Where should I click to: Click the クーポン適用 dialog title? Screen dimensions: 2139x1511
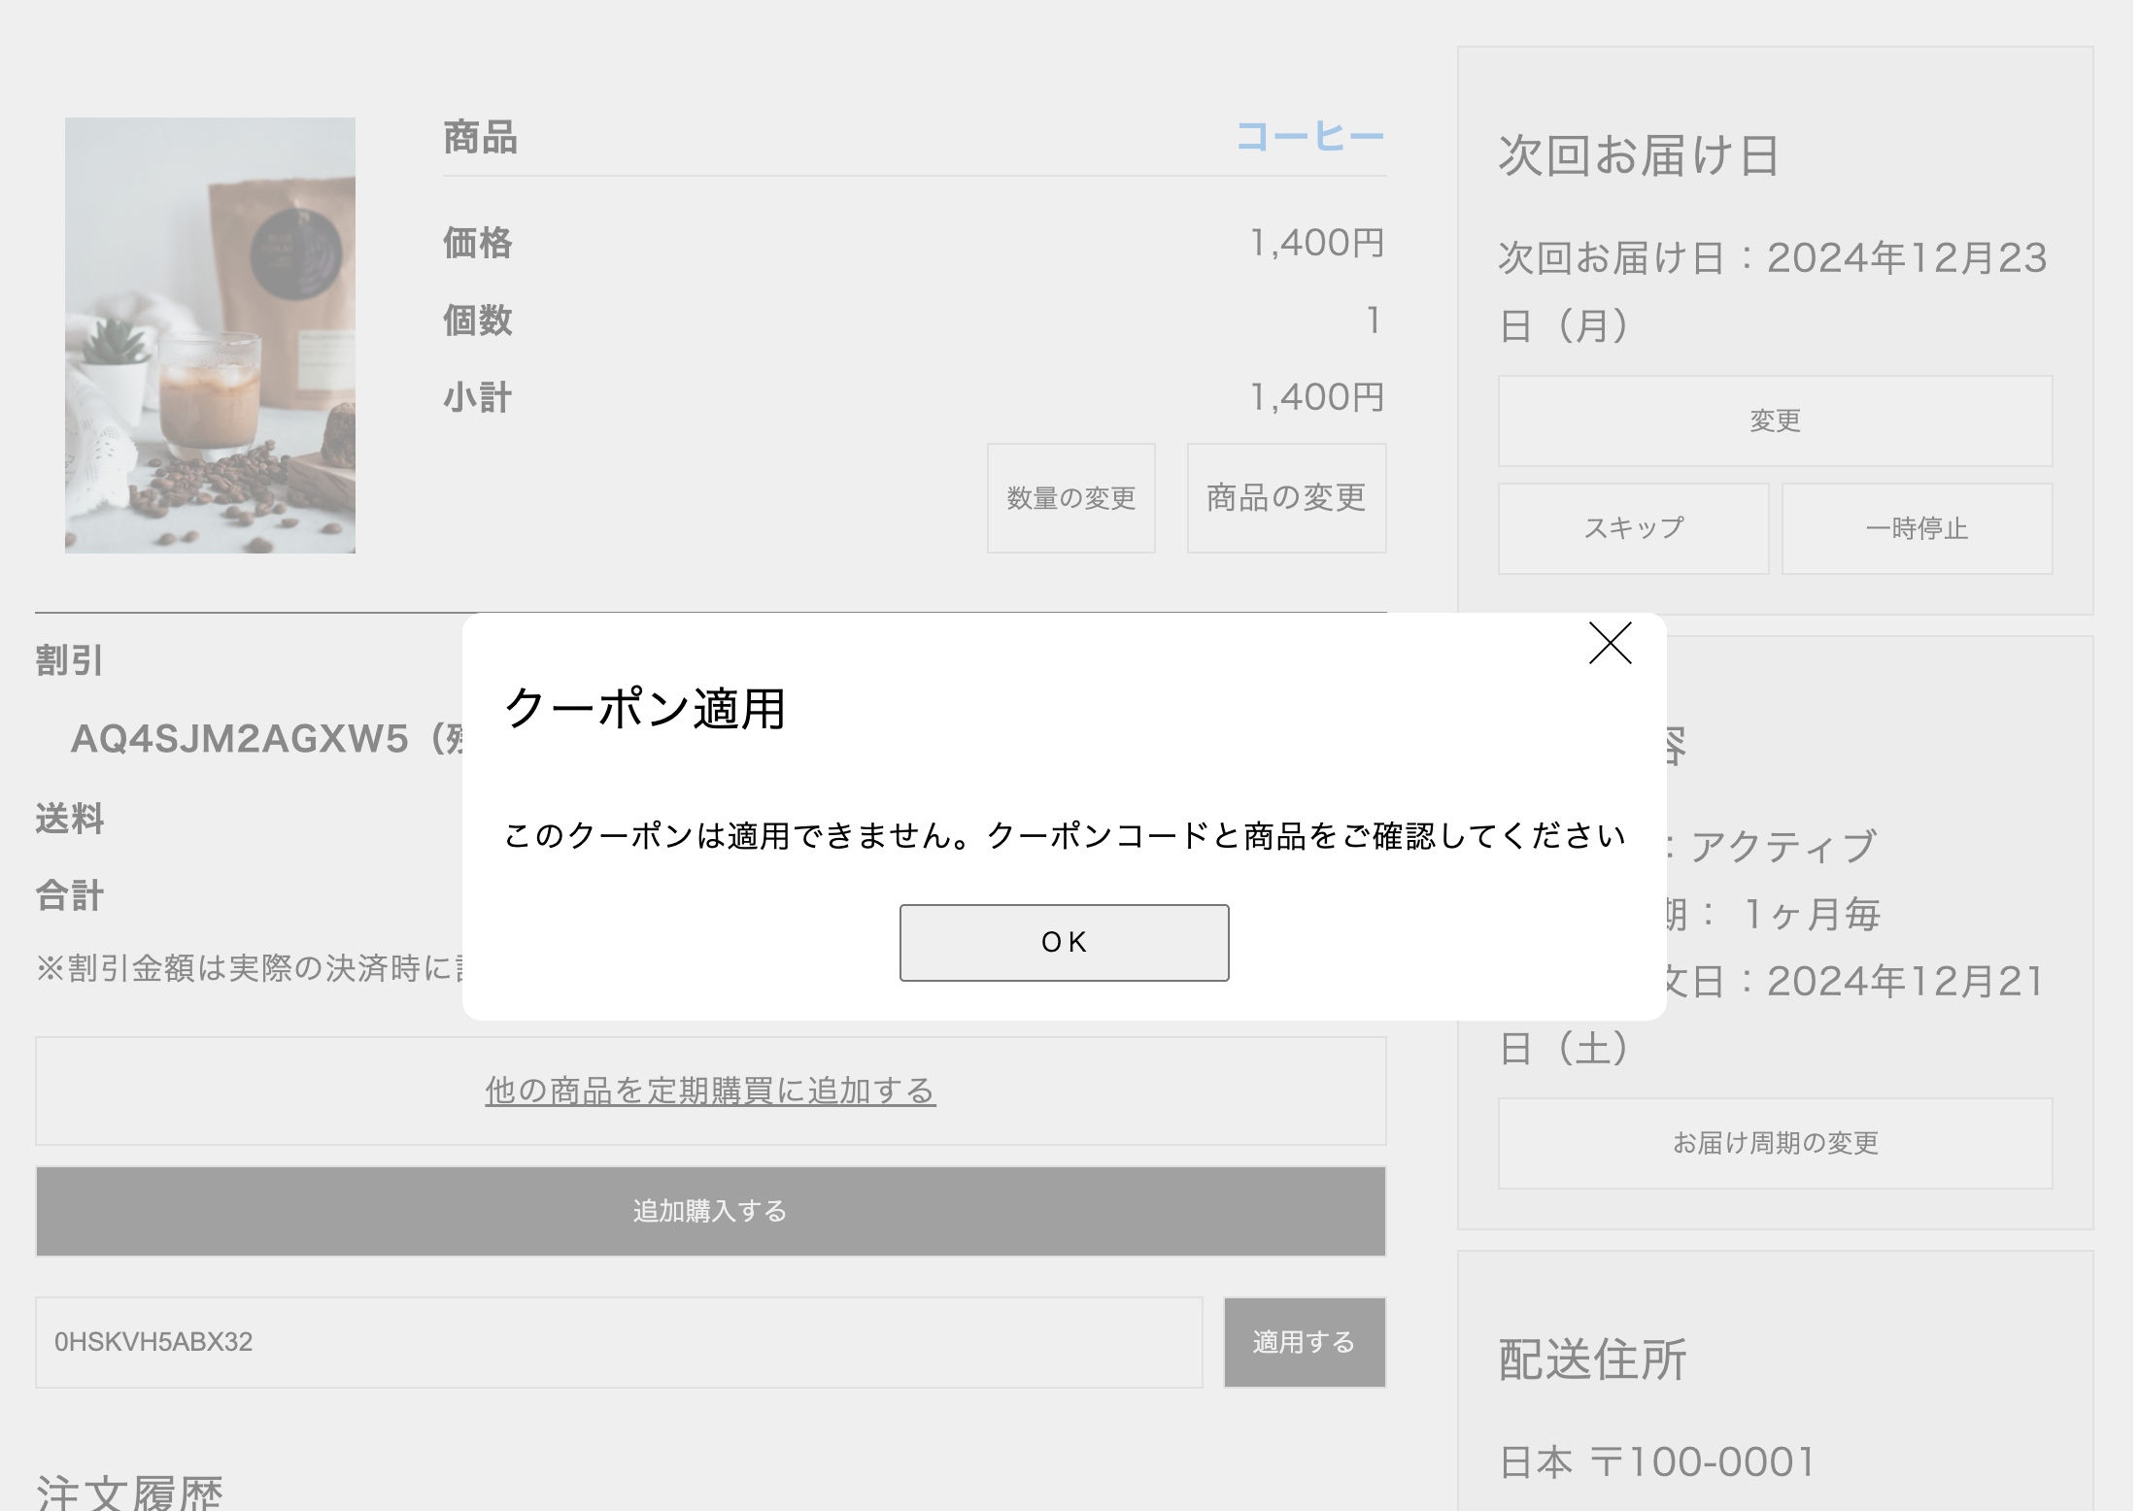coord(645,708)
